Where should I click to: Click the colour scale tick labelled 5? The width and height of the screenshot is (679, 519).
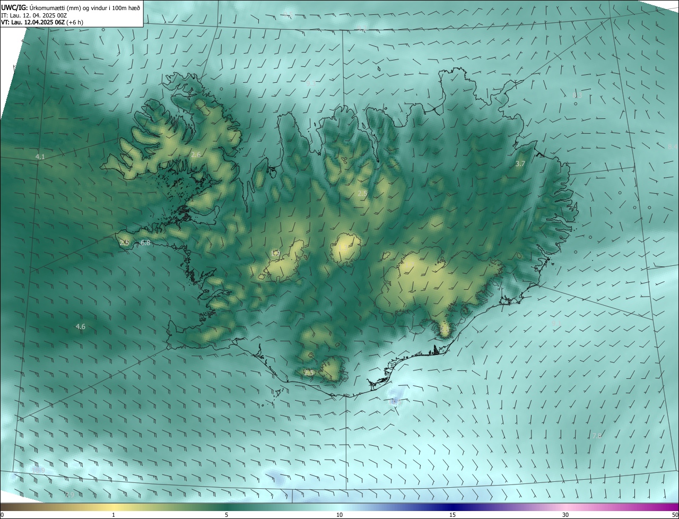227,515
